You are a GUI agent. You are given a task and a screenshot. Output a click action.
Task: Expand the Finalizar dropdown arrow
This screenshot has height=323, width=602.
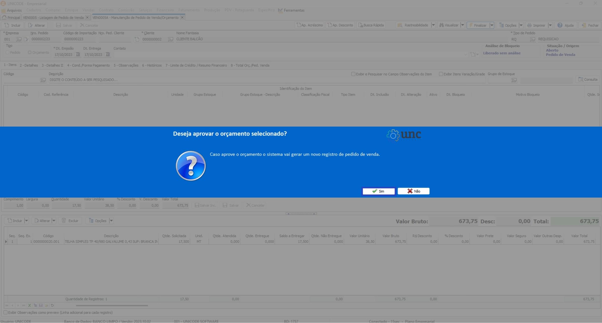(491, 25)
